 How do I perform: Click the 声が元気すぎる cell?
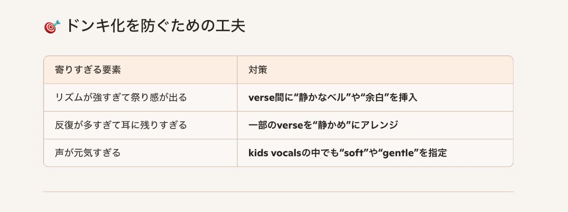(140, 153)
